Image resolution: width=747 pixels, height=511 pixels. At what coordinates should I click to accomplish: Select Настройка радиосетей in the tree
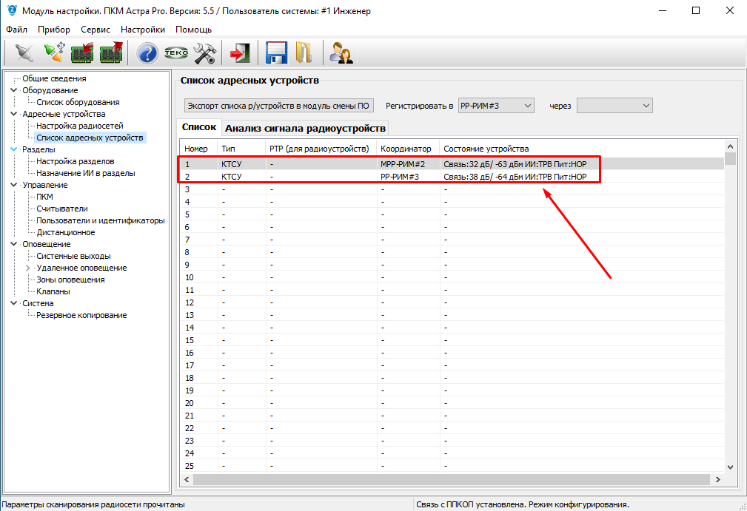coord(80,126)
